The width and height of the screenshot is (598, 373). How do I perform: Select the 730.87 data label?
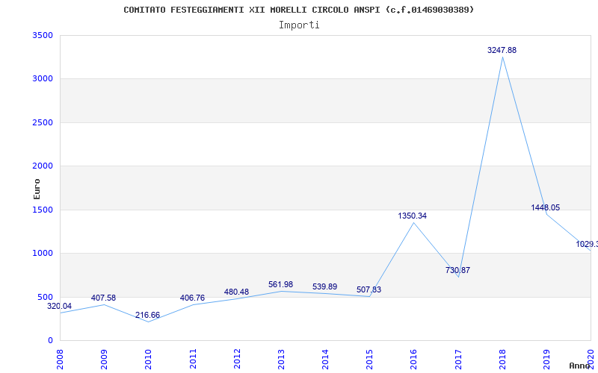click(x=457, y=270)
